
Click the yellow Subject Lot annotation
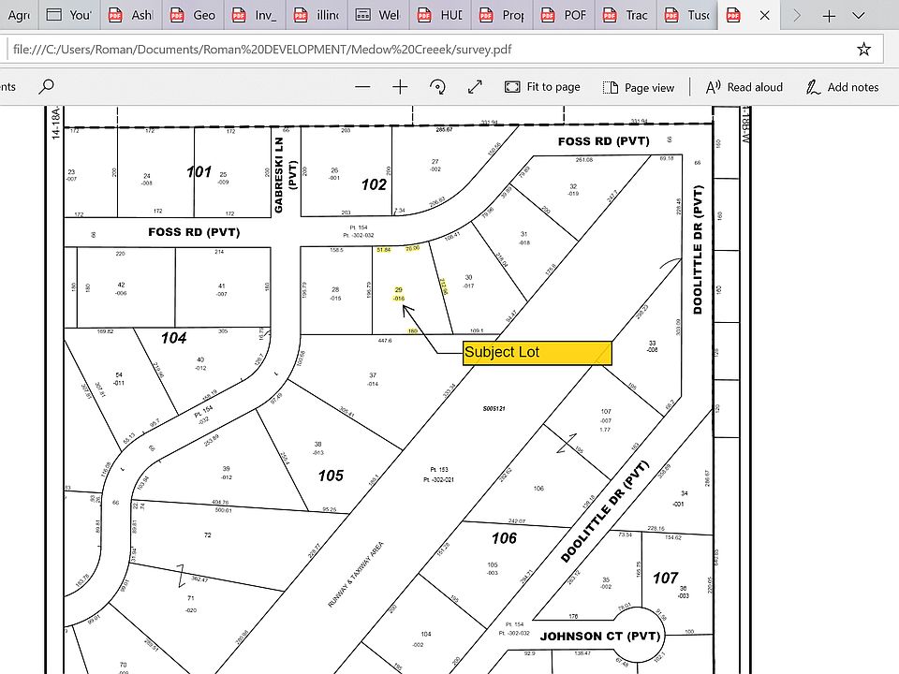537,353
